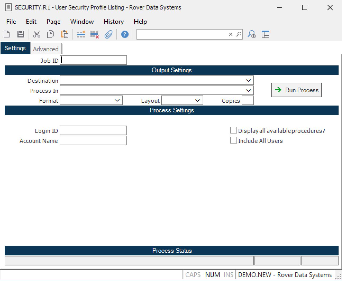342x281 pixels.
Task: Click the Paste clipboard icon
Action: coord(65,34)
